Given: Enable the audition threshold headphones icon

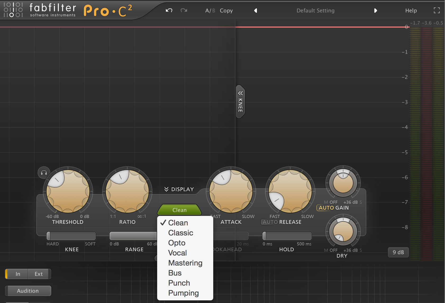Looking at the screenshot, I should point(44,173).
